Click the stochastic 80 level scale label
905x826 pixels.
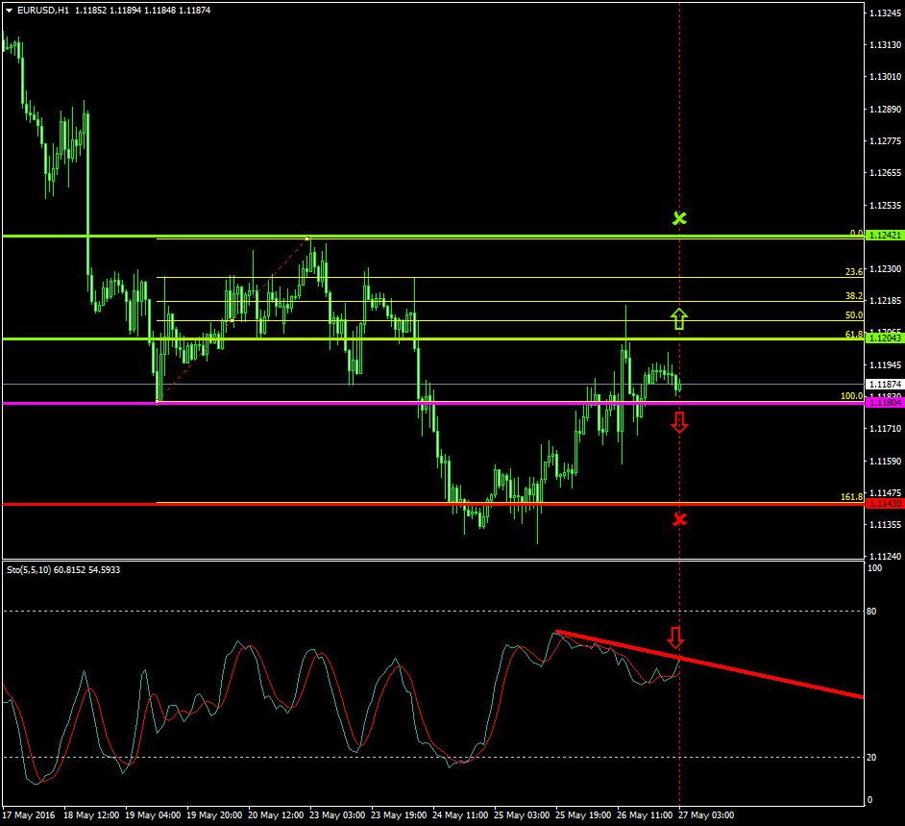pyautogui.click(x=872, y=611)
